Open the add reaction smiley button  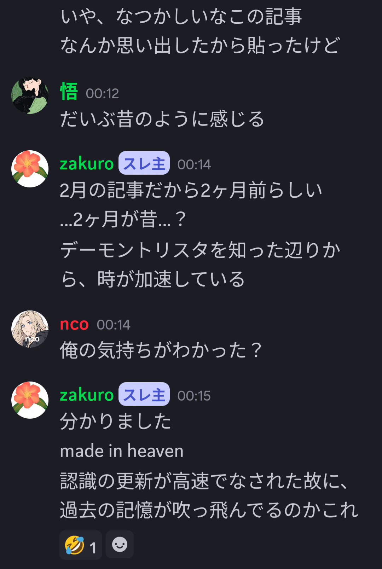coord(120,545)
